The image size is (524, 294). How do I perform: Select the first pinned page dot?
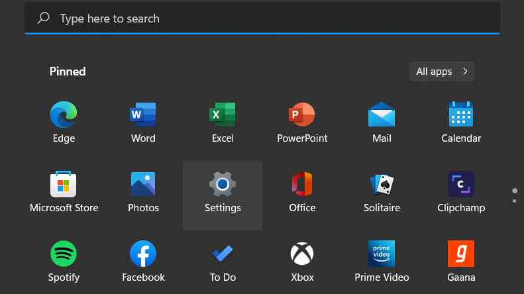coord(515,191)
